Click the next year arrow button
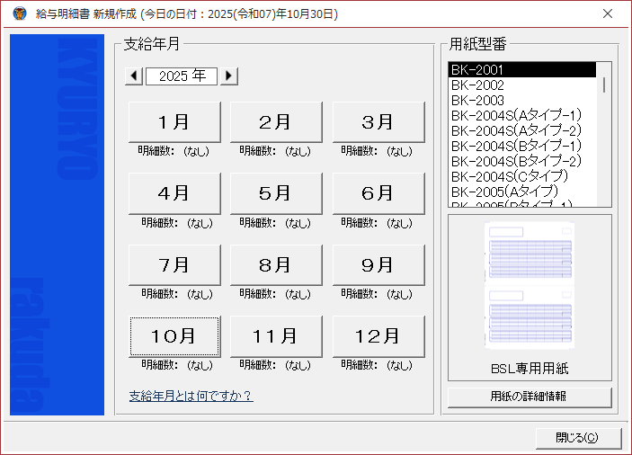The height and width of the screenshot is (455, 632). [229, 76]
